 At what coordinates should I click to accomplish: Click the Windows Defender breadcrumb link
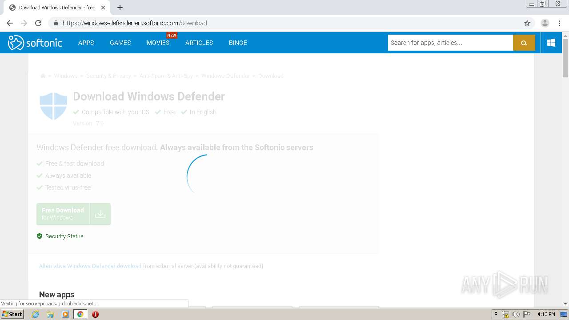[225, 76]
